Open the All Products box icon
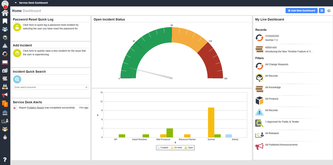The width and height of the screenshot is (333, 165). point(259,101)
